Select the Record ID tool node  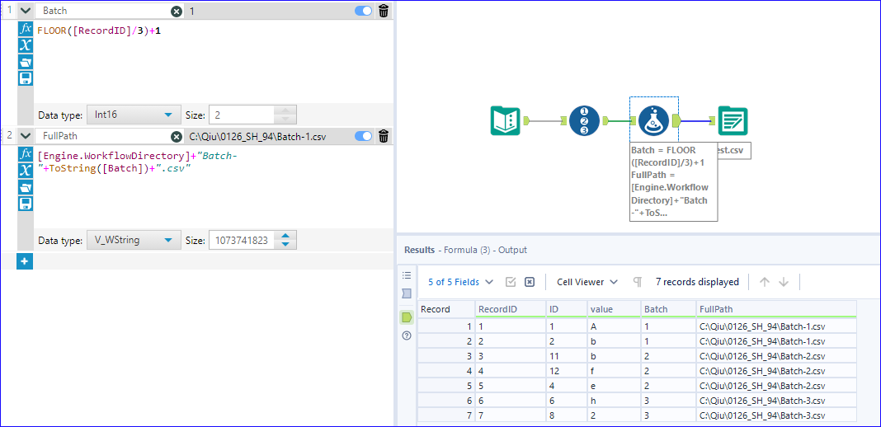coord(584,120)
